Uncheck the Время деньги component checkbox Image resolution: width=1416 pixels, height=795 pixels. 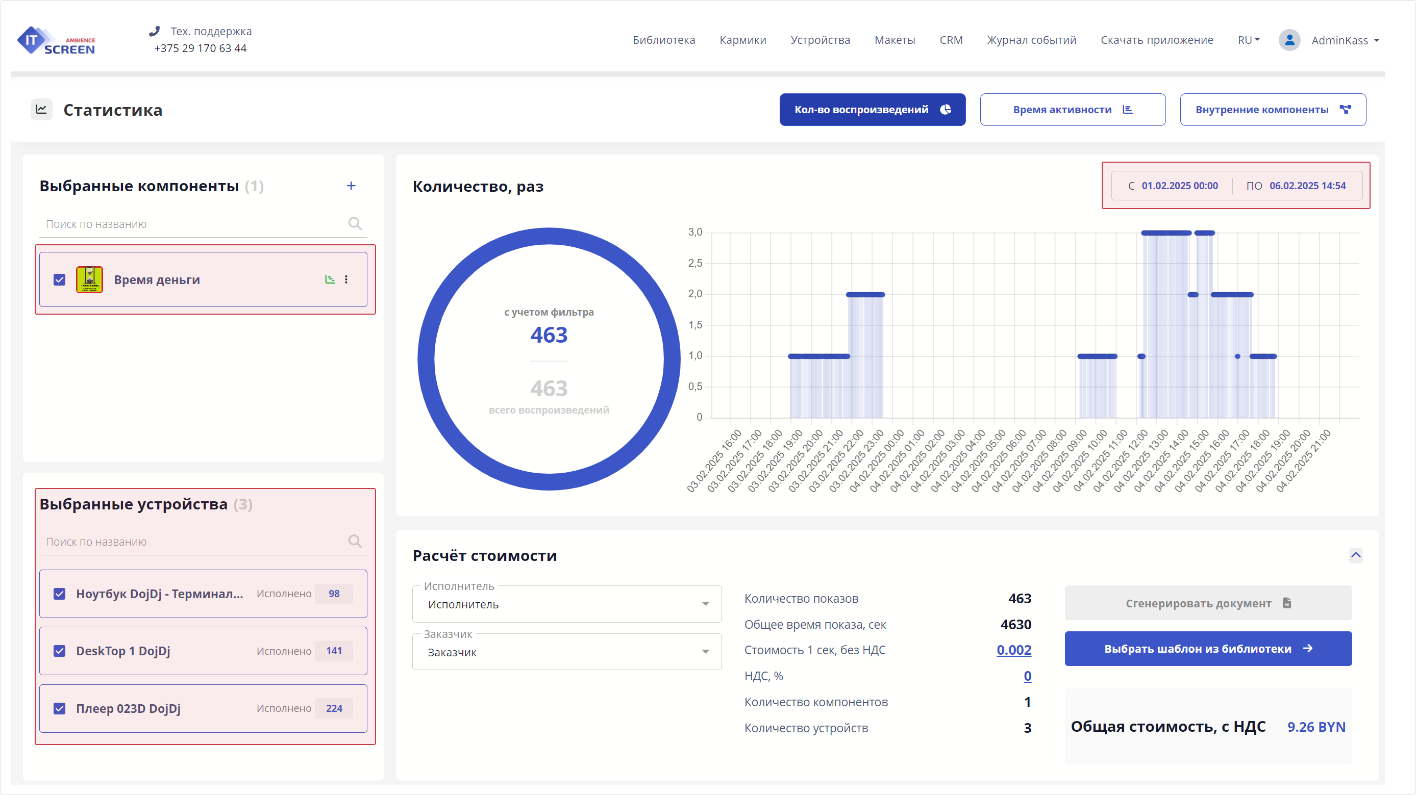pos(59,279)
